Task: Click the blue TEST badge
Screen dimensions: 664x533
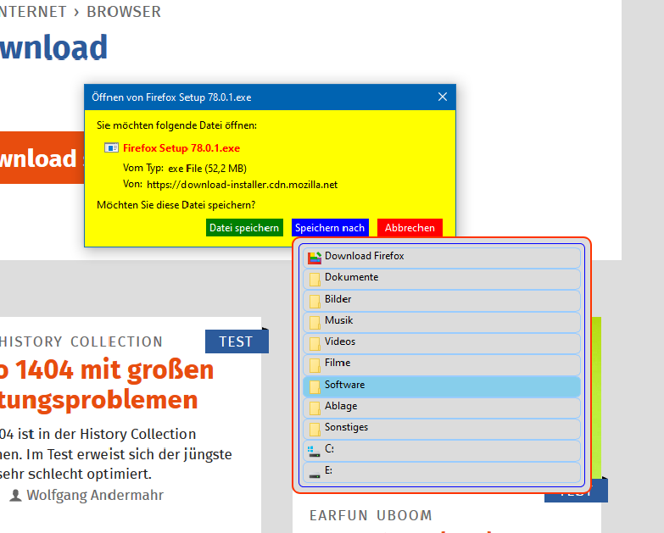Action: pyautogui.click(x=237, y=341)
